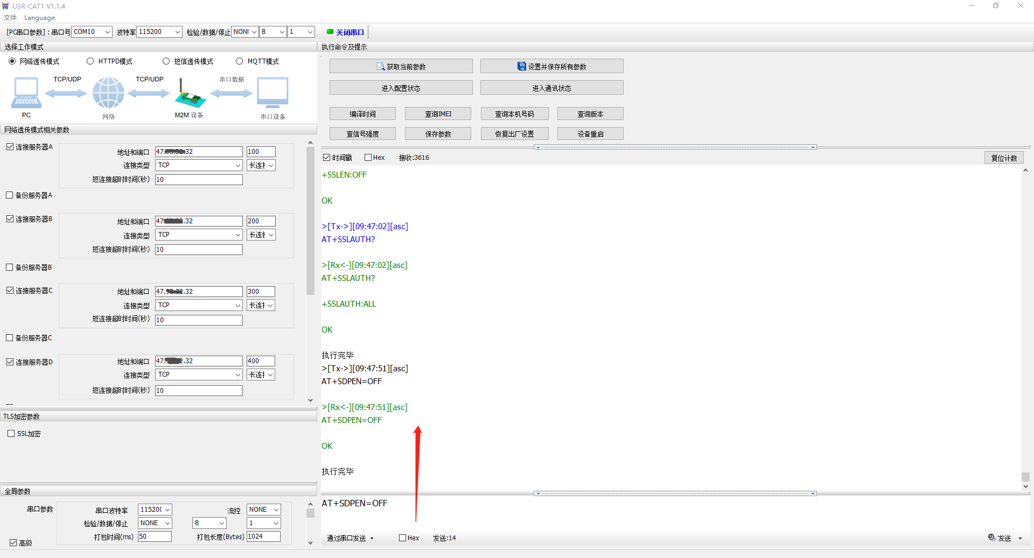Open server A connection type TCP dropdown

(x=237, y=166)
